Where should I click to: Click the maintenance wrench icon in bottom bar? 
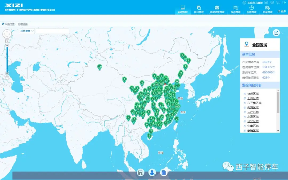click(x=141, y=173)
